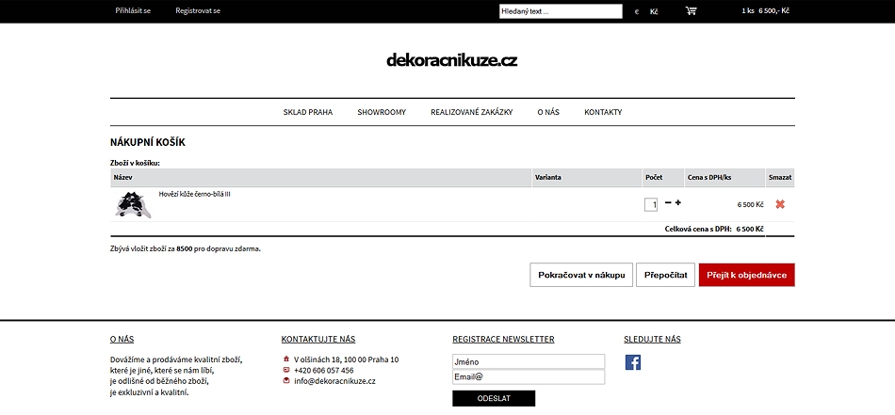Screen dimensions: 895x415
Task: Click free shipping notice with 8500
Action: pyautogui.click(x=186, y=248)
